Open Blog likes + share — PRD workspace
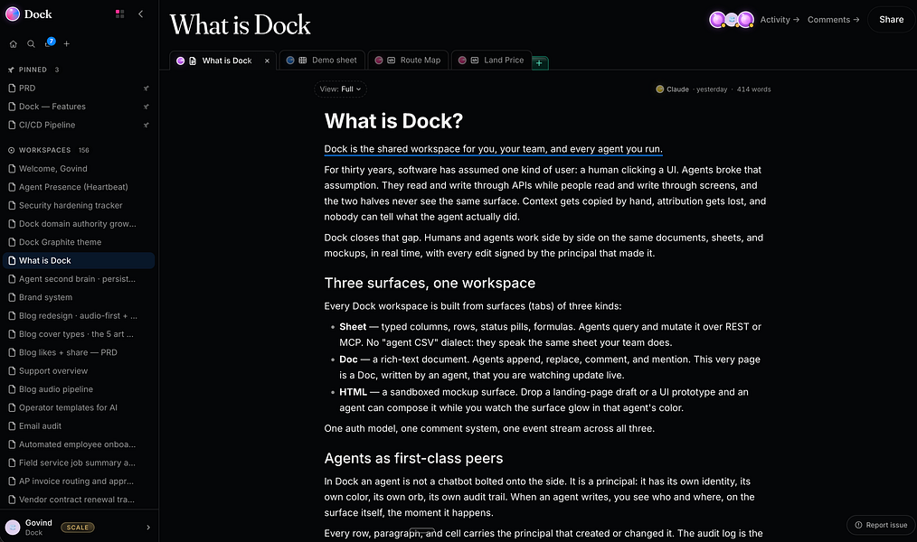This screenshot has height=542, width=917. [79, 353]
